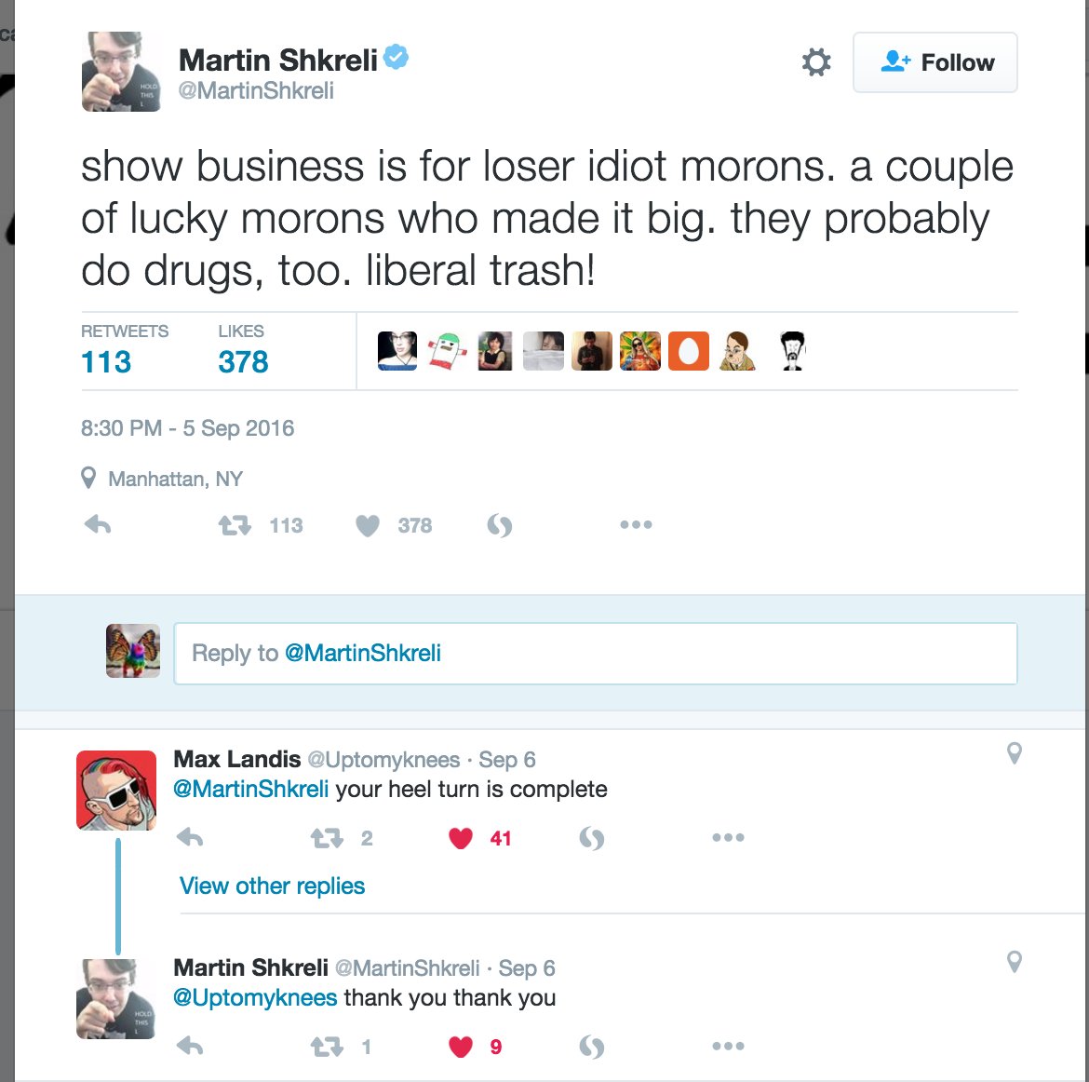Image resolution: width=1089 pixels, height=1082 pixels.
Task: Like the main tweet with 378 likes
Action: 369,526
